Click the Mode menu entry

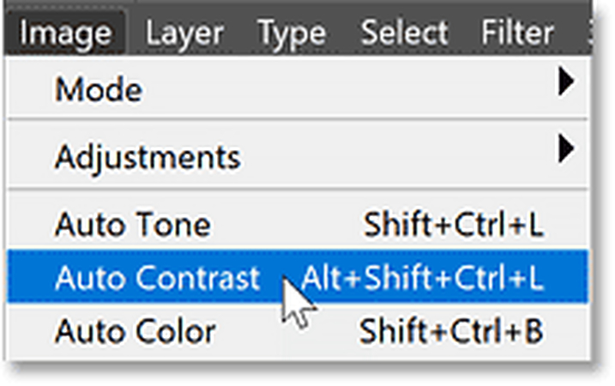99,87
